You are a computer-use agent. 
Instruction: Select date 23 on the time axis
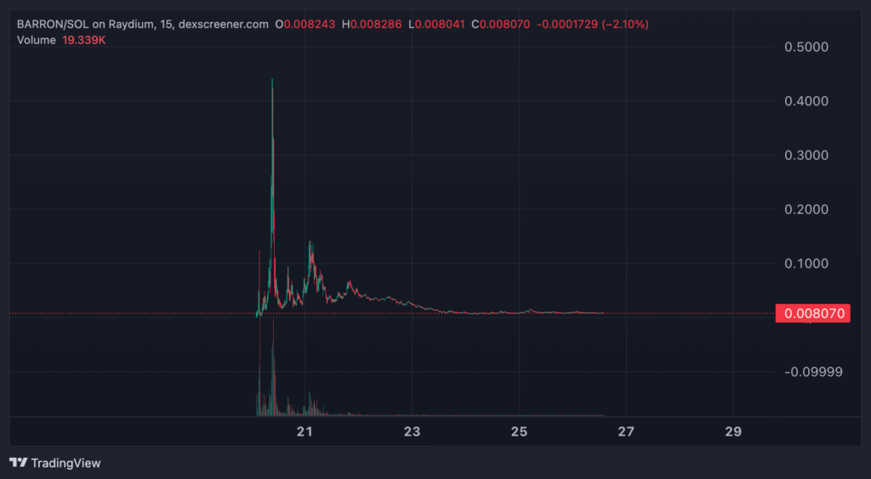[x=413, y=431]
